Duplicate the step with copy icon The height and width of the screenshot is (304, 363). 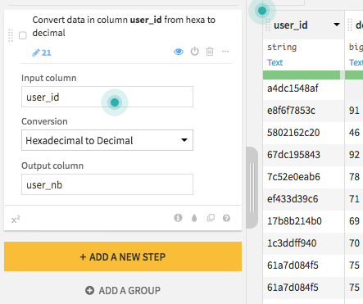coord(211,218)
